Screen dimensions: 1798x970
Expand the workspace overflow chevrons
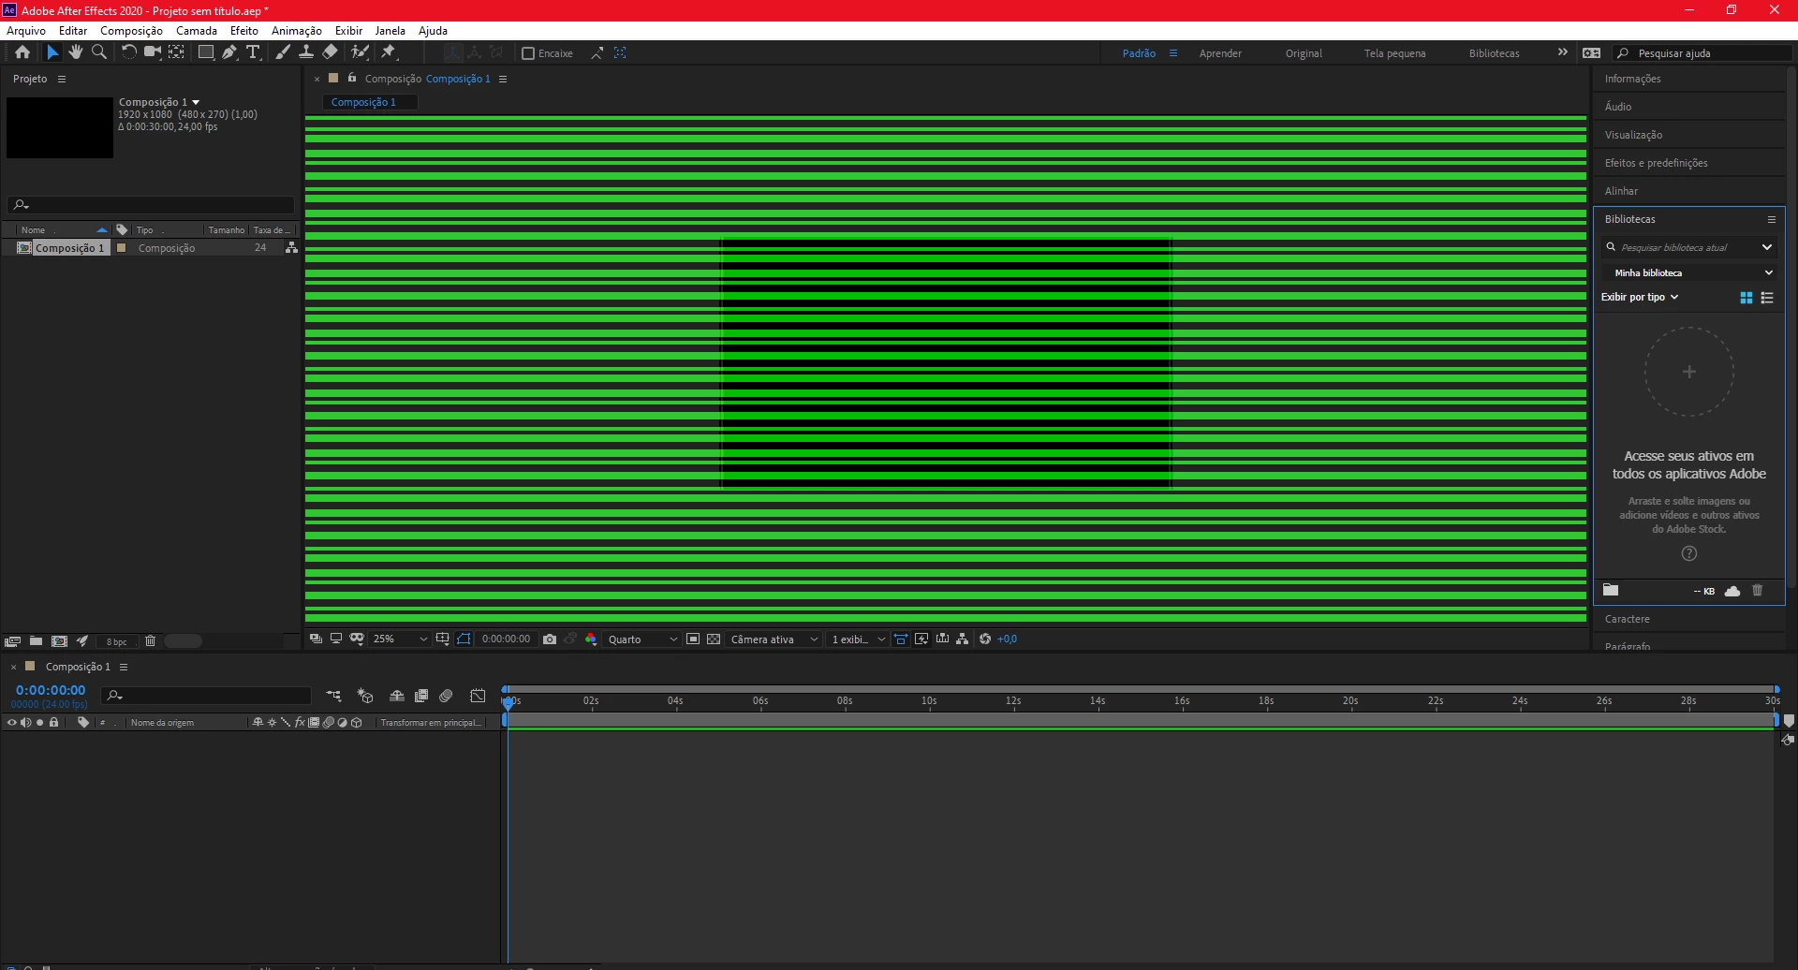(1562, 52)
